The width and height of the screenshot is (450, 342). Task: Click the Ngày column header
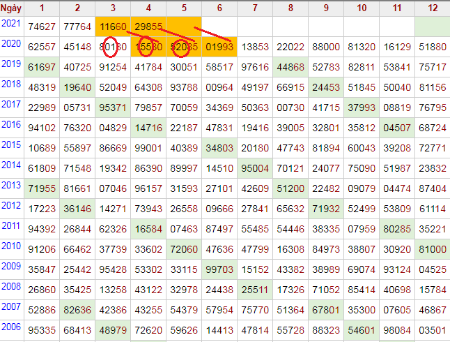pos(11,8)
